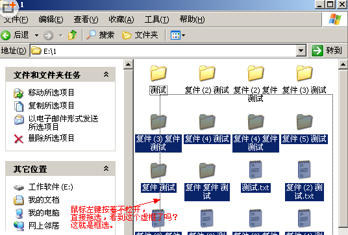Click the sidebar scroll up arrow
The height and width of the screenshot is (235, 348).
[x=129, y=64]
